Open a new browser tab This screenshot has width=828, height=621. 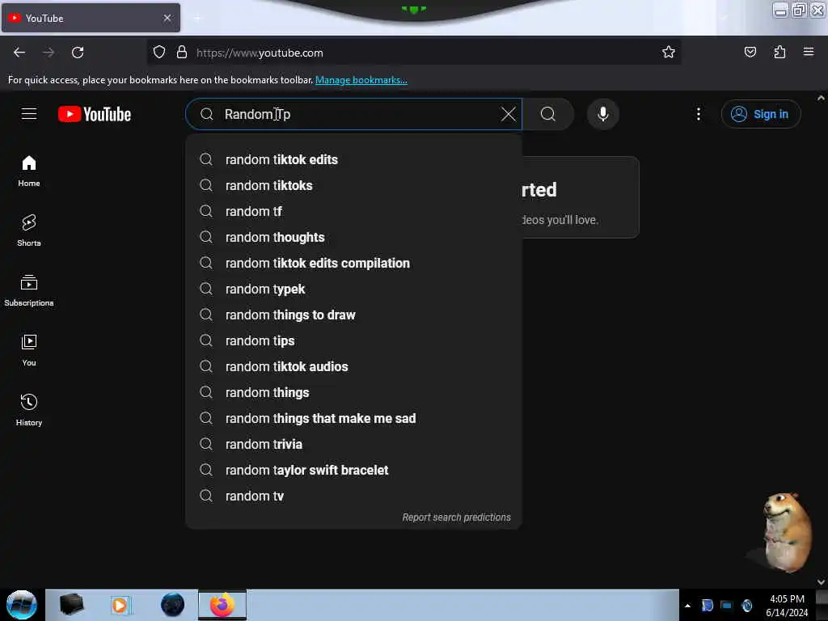(197, 19)
